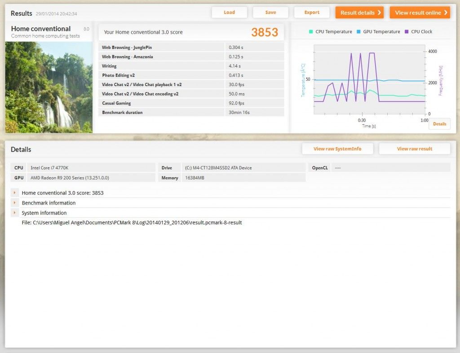Click the OpenCL label
The width and height of the screenshot is (460, 353).
tap(320, 168)
